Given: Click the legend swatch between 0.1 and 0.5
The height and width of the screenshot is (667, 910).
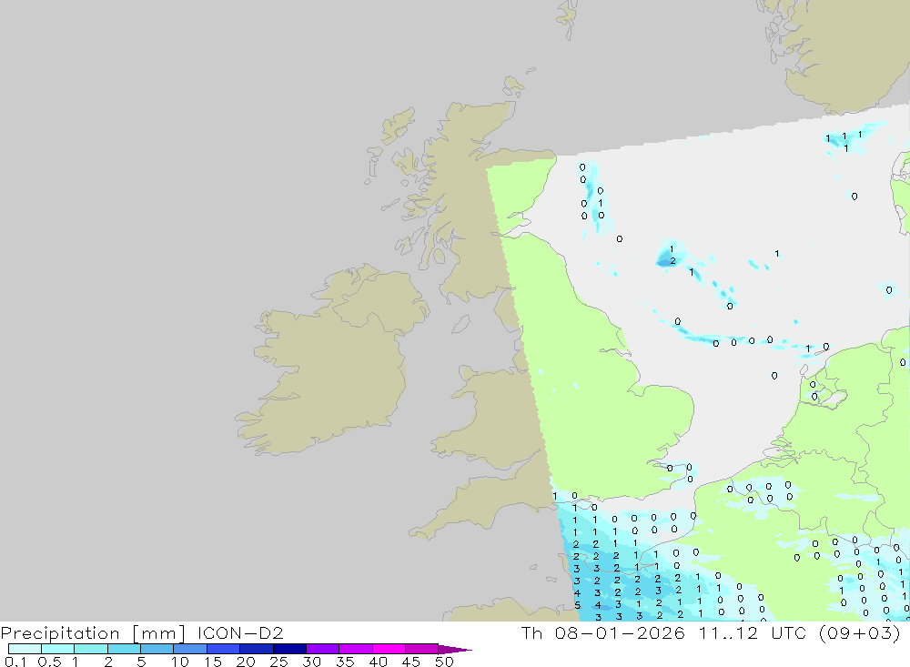Looking at the screenshot, I should [x=25, y=649].
